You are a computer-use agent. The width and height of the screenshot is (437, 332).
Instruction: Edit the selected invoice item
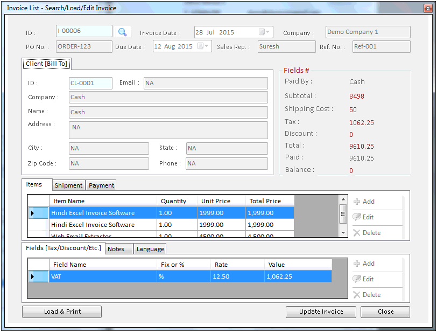pos(365,217)
